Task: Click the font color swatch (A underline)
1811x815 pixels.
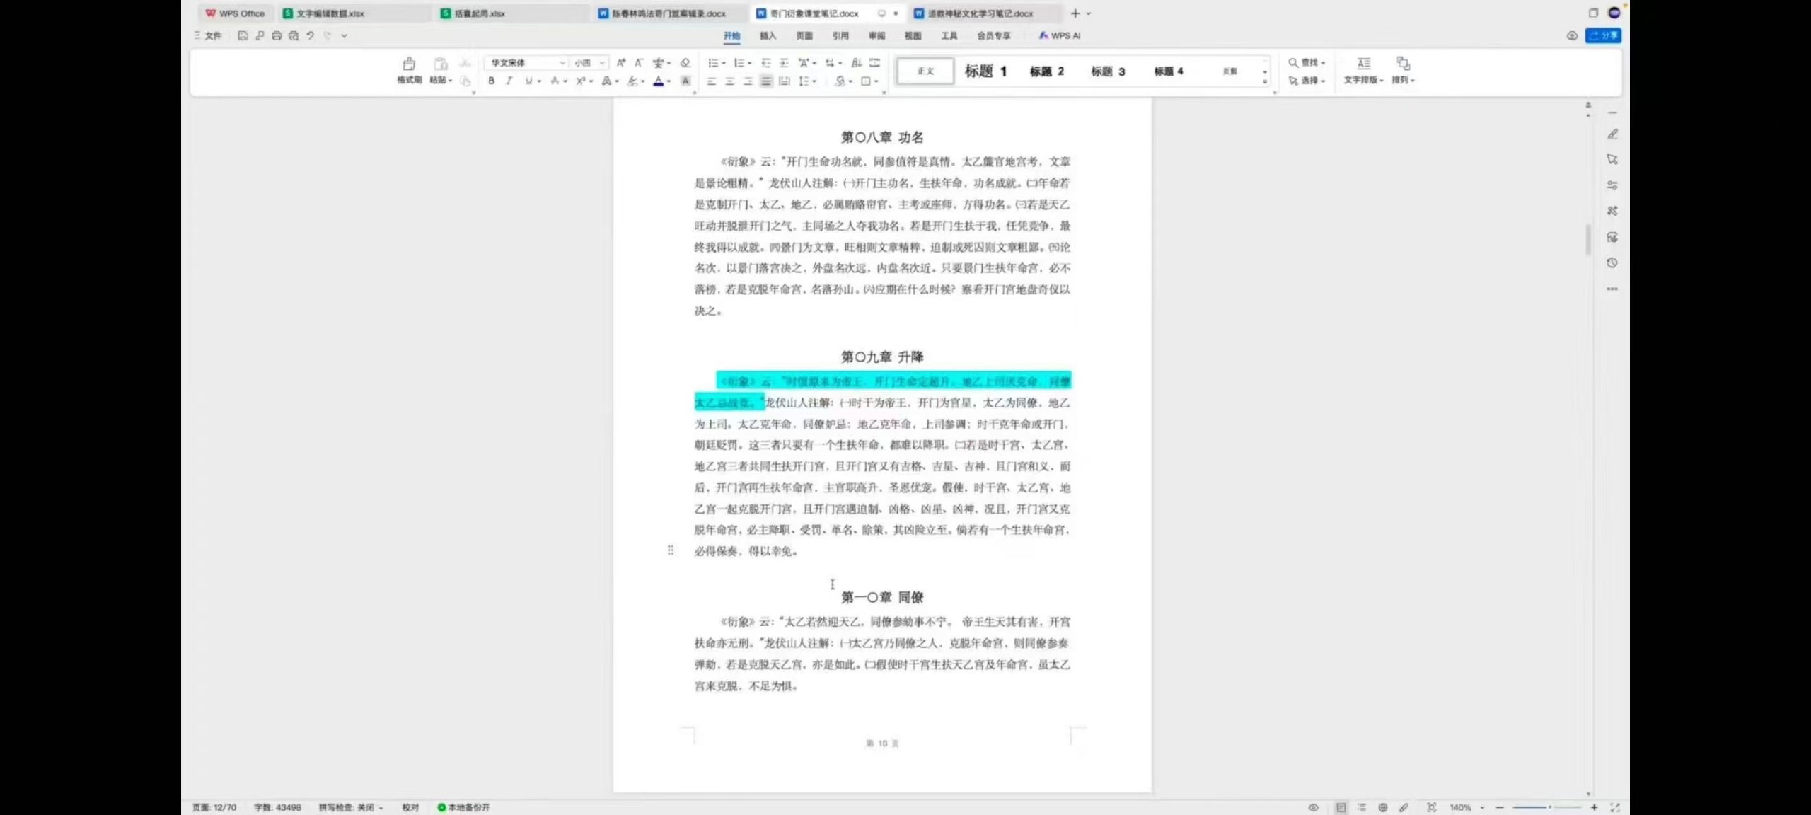Action: pyautogui.click(x=658, y=81)
